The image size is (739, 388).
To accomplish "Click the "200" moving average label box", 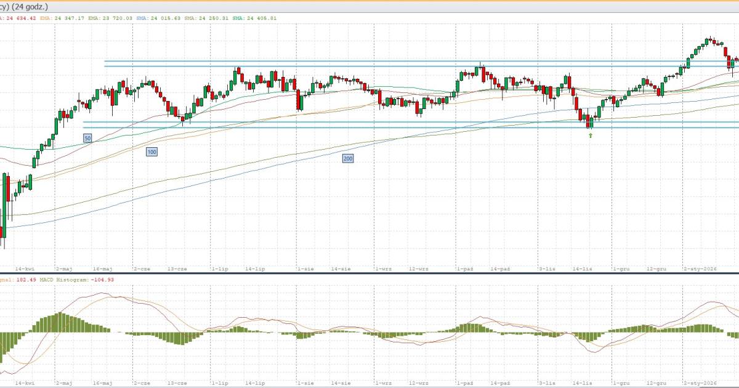I will click(348, 158).
